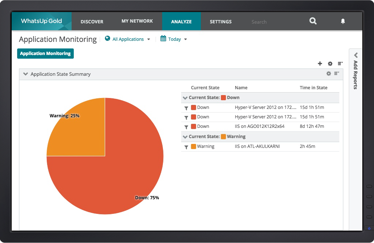The width and height of the screenshot is (374, 243).
Task: Open the All Applications dropdown
Action: coord(131,39)
